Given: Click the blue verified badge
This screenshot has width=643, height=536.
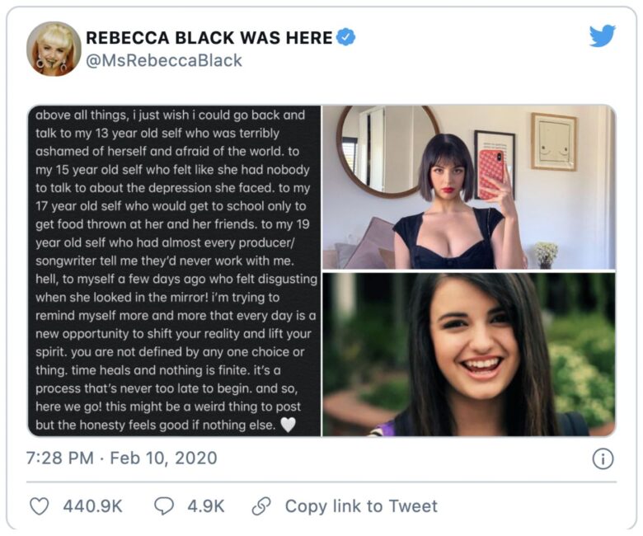Looking at the screenshot, I should (x=346, y=37).
